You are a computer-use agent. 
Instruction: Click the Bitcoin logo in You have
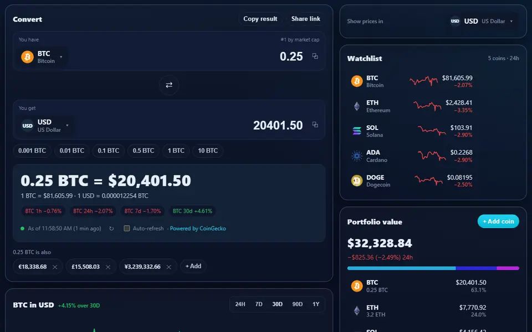(x=28, y=57)
